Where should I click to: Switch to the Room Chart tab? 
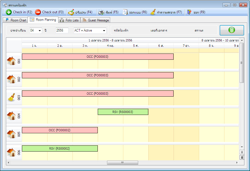click(15, 20)
